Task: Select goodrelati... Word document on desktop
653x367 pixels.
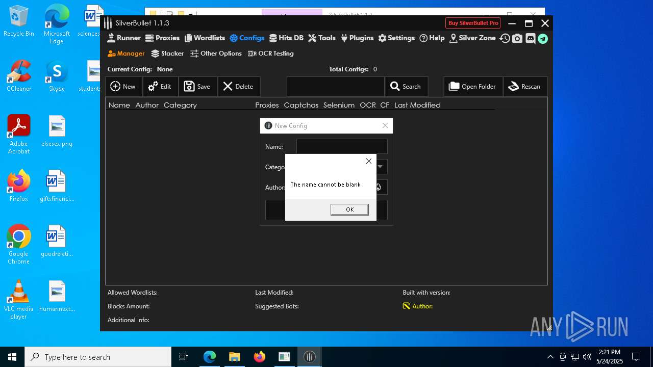Action: [57, 241]
